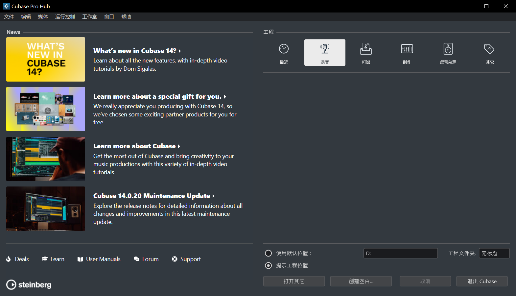
Task: Open "Learn more about Cubase" headline
Action: pyautogui.click(x=137, y=146)
